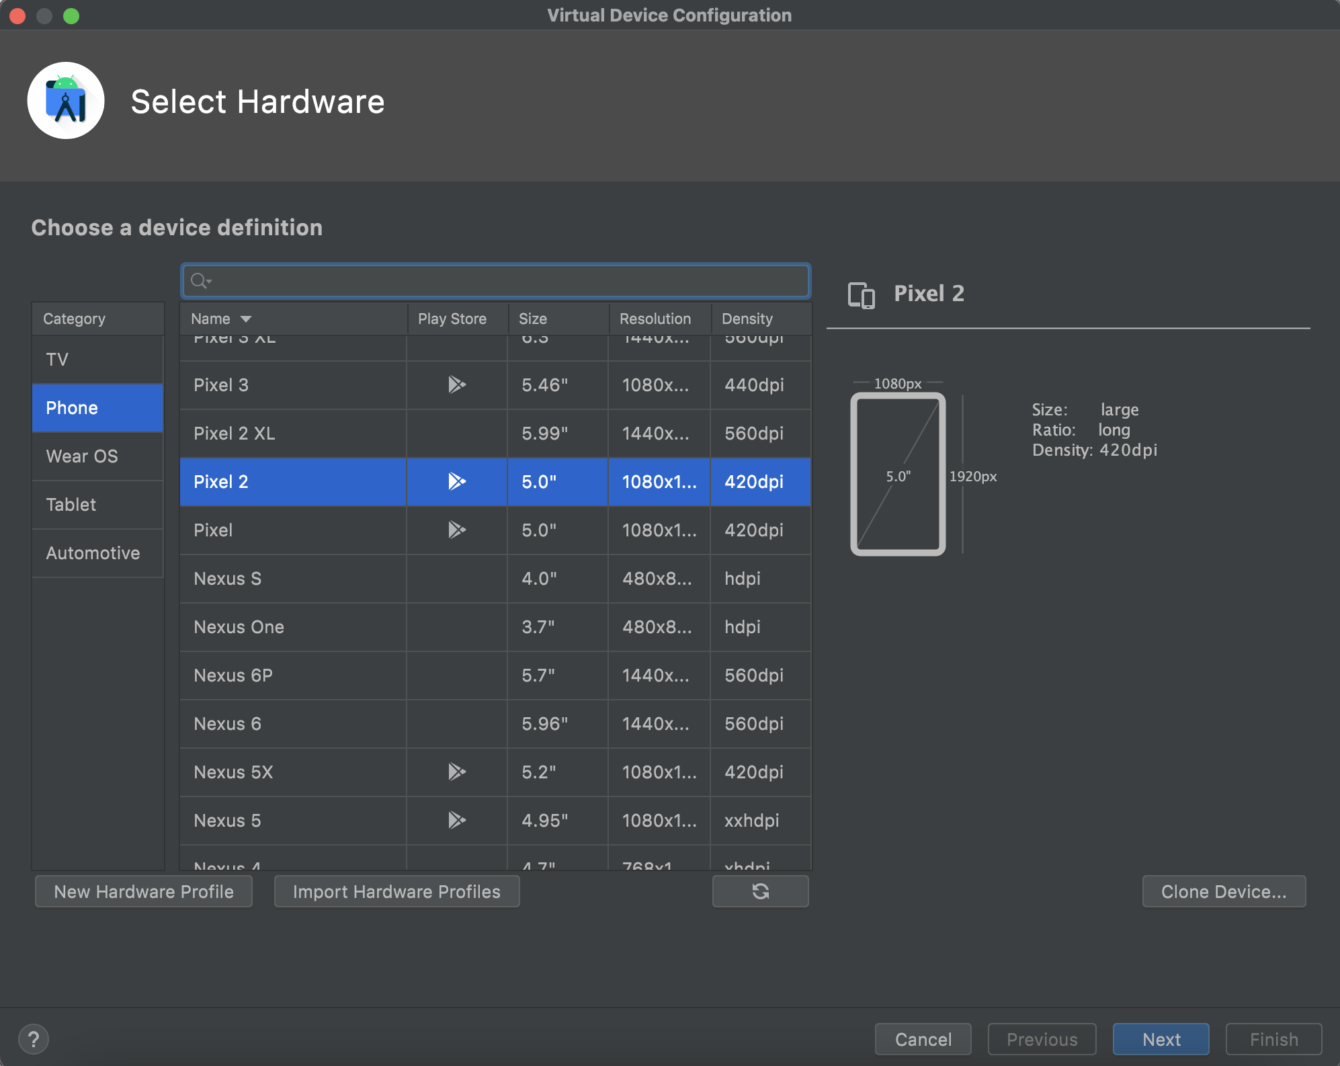Select the Nexus 5X device name
1340x1066 pixels.
tap(233, 772)
